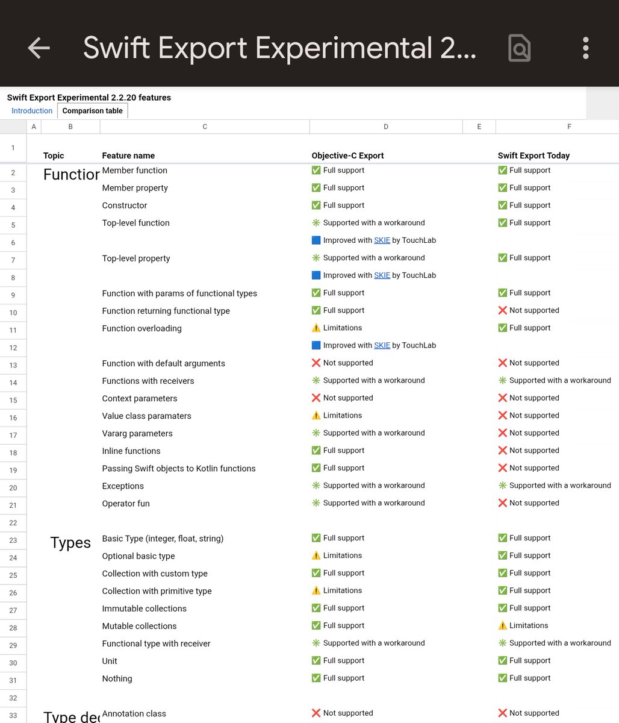Image resolution: width=619 pixels, height=723 pixels.
Task: Click the SKIE link in row 6
Action: point(382,240)
